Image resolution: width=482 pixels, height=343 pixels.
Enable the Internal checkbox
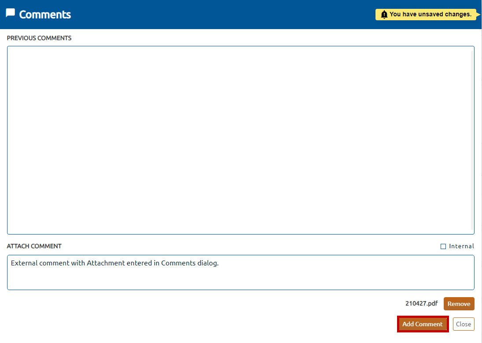pos(443,246)
